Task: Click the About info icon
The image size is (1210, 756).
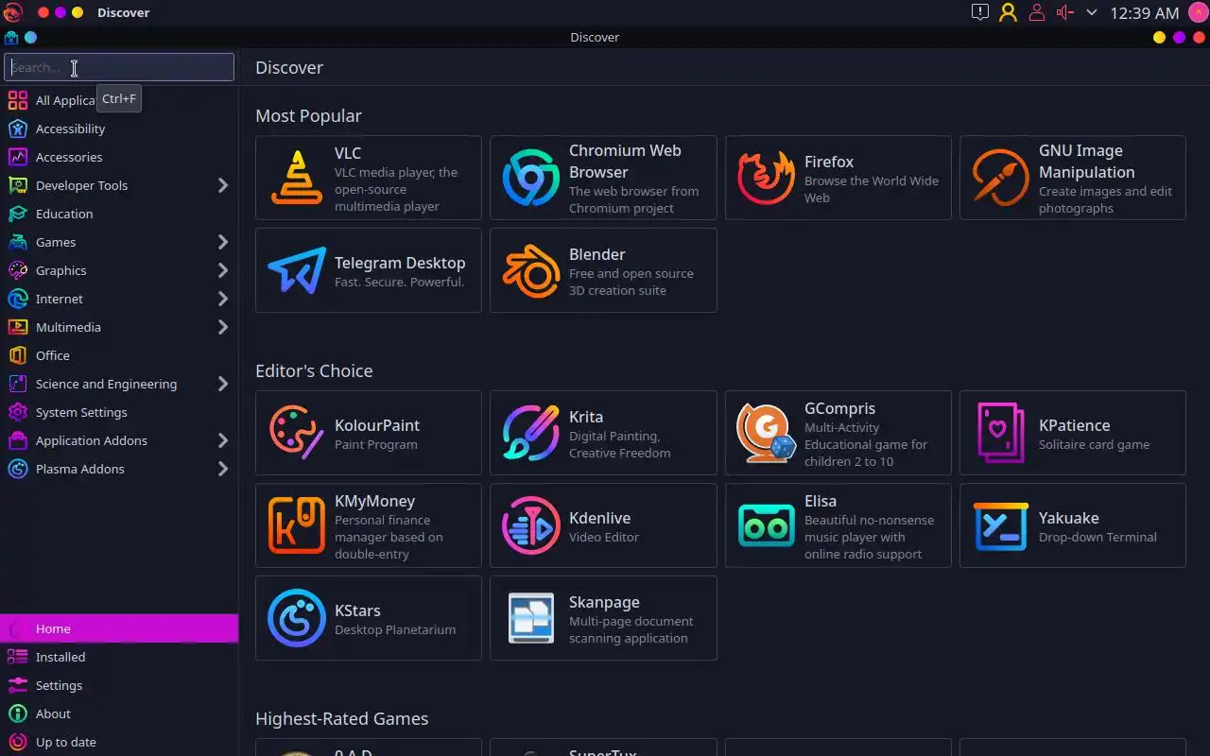Action: click(17, 713)
